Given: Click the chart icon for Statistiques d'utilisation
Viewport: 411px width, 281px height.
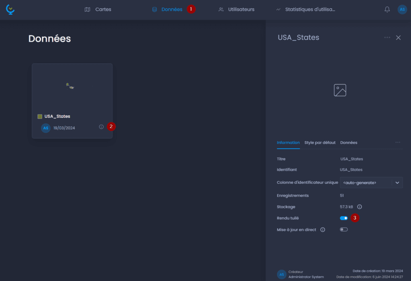Looking at the screenshot, I should (x=279, y=10).
